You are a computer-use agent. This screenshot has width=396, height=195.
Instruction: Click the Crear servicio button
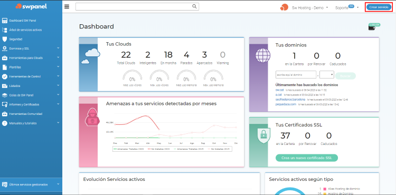(x=379, y=7)
